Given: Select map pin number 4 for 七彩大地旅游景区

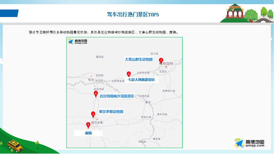Looking at the screenshot, I should [x=129, y=74].
